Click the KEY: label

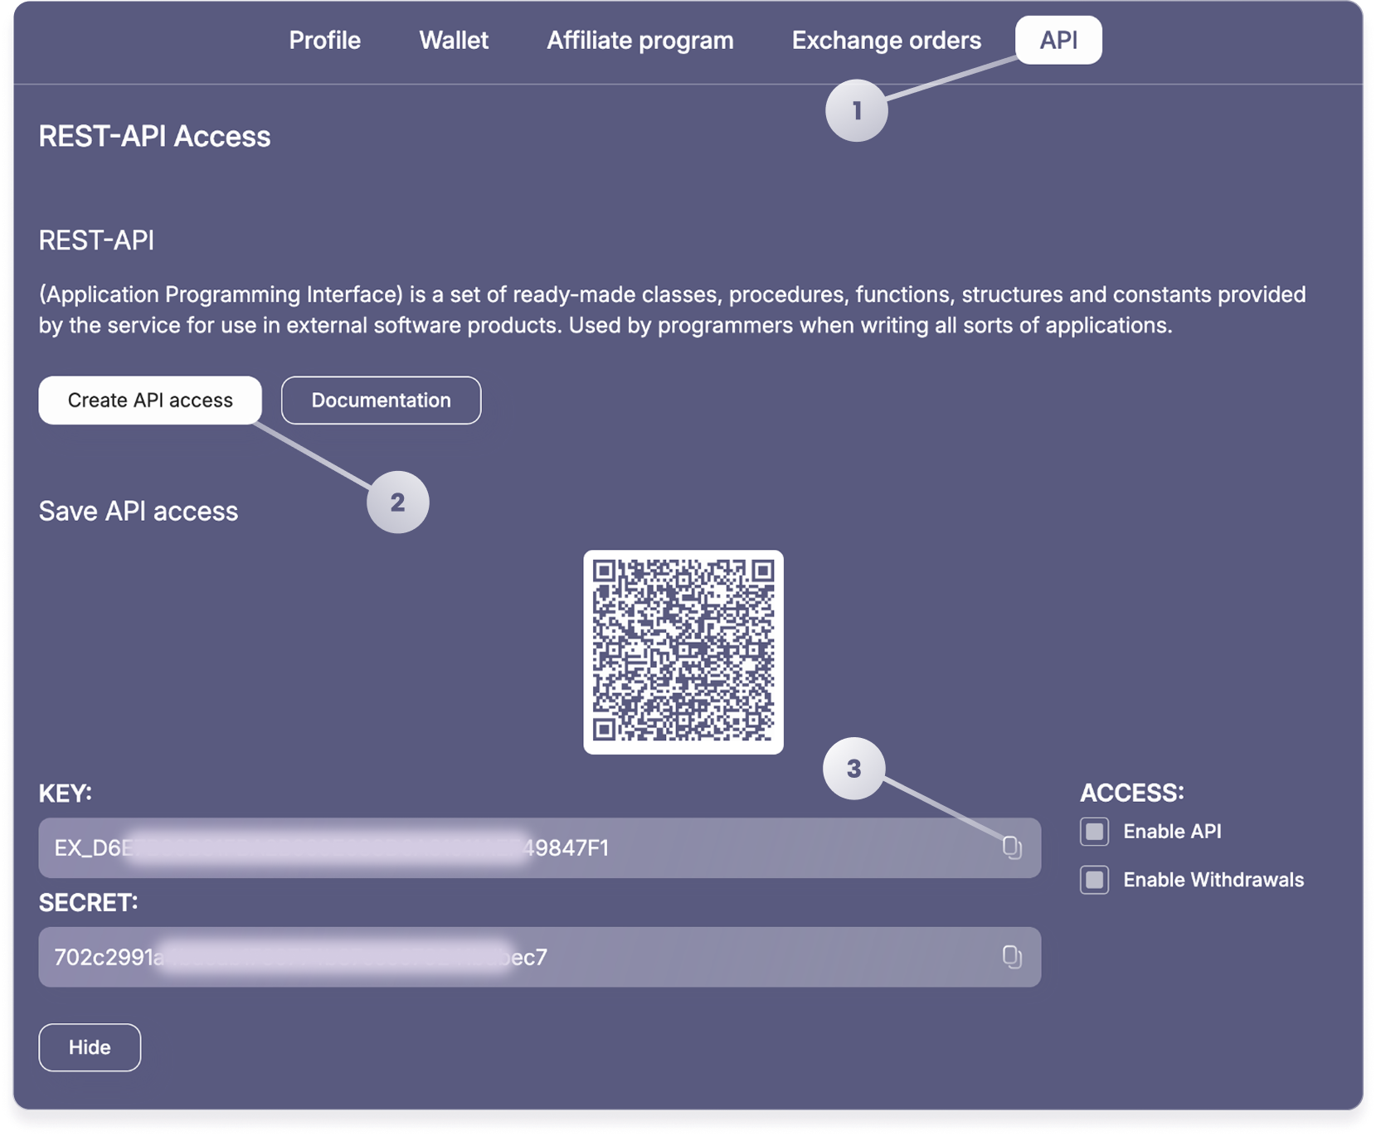pyautogui.click(x=66, y=794)
